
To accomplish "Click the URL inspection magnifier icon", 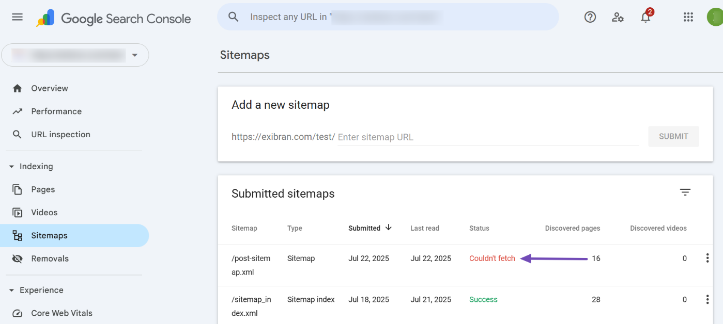I will pyautogui.click(x=18, y=135).
